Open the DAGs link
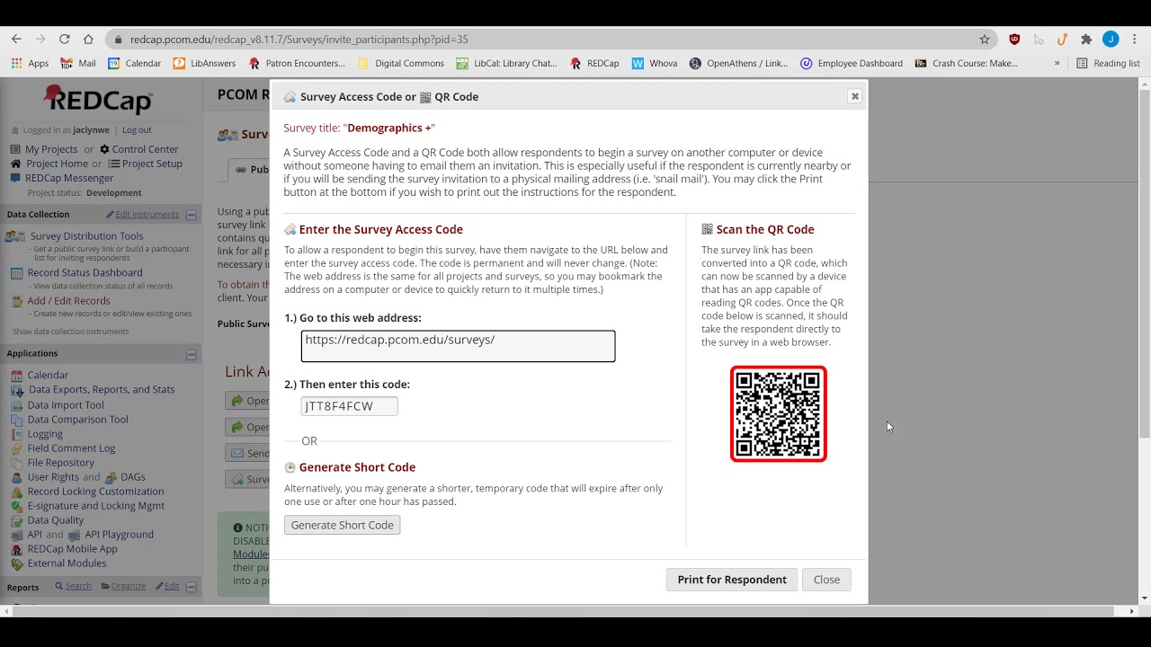Image resolution: width=1151 pixels, height=647 pixels. 132,477
